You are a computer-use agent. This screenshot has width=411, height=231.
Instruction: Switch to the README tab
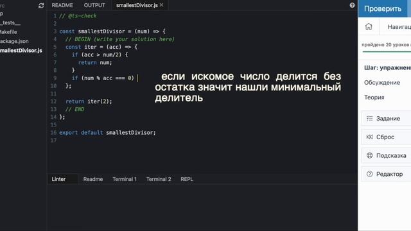(x=62, y=5)
